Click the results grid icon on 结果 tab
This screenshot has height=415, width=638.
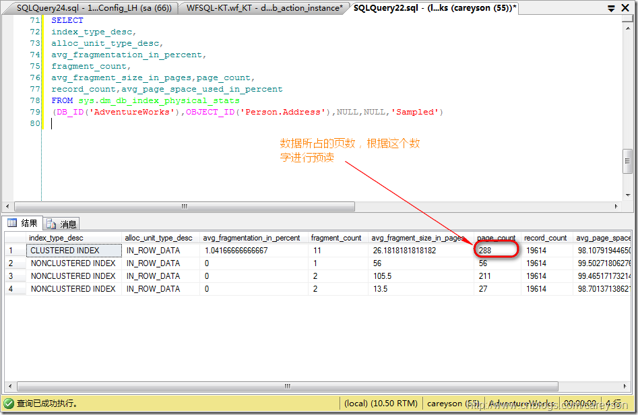[x=12, y=223]
